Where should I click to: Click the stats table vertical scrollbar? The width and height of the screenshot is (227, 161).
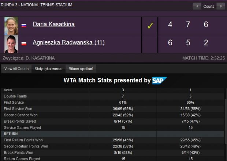point(226,121)
